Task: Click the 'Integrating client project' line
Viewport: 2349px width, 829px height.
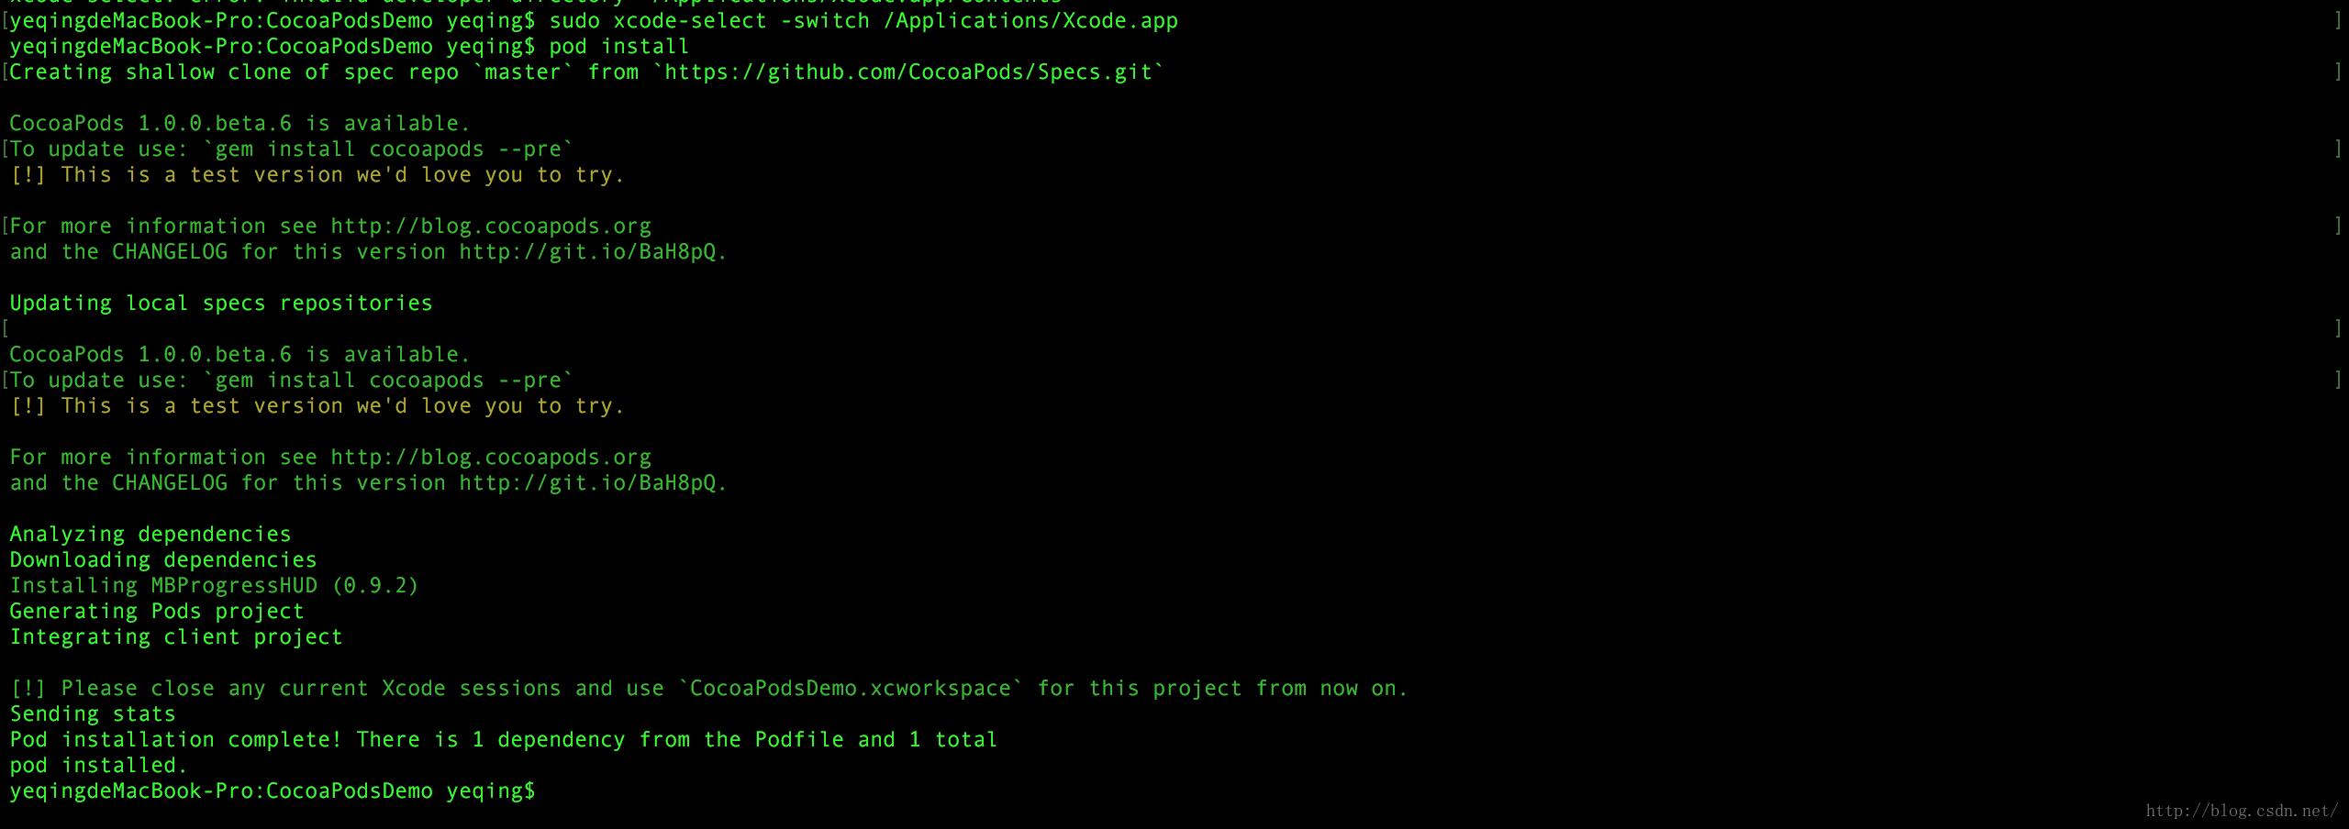Action: 176,637
